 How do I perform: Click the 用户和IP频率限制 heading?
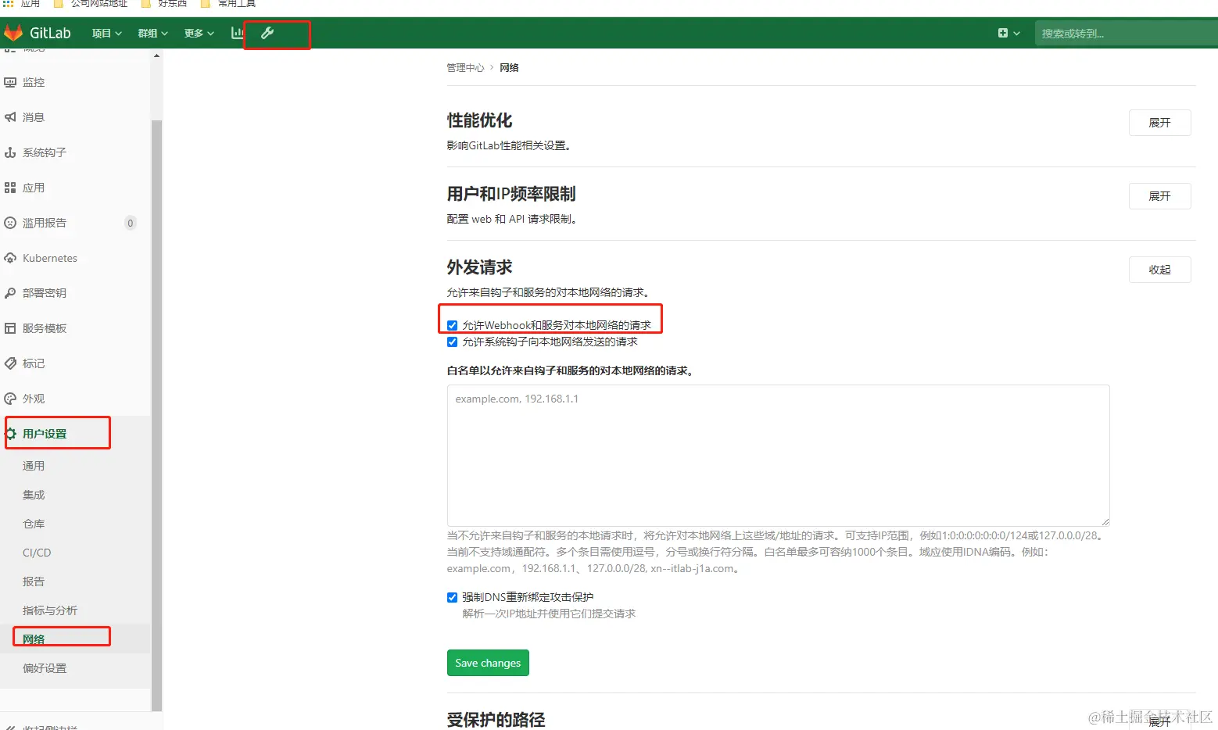tap(511, 194)
